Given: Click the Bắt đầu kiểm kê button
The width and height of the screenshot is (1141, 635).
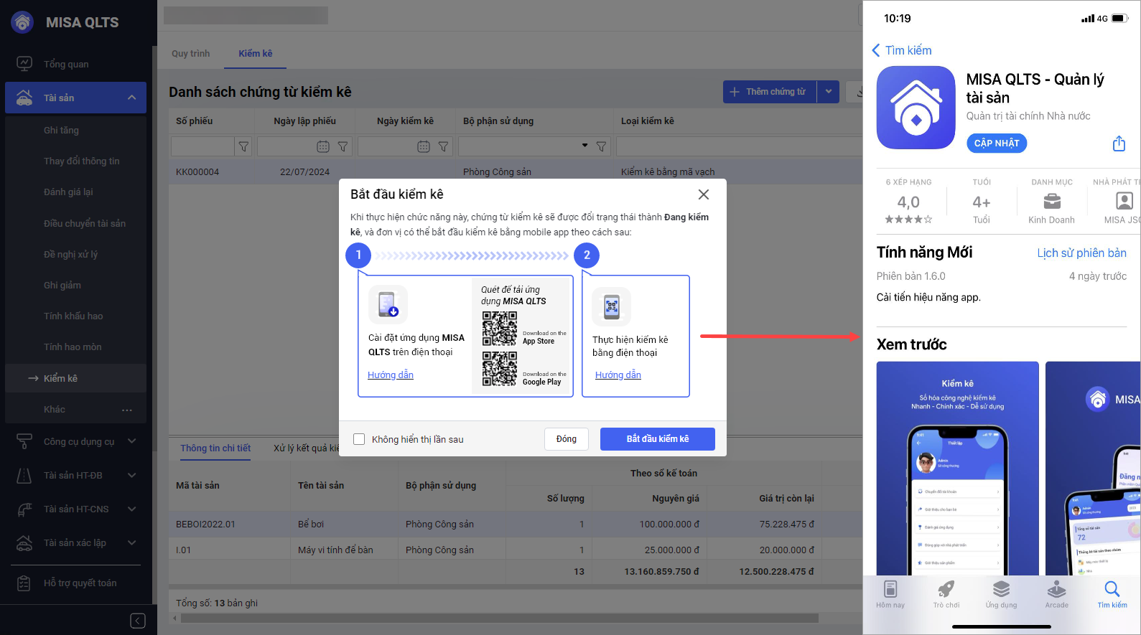Looking at the screenshot, I should (657, 439).
